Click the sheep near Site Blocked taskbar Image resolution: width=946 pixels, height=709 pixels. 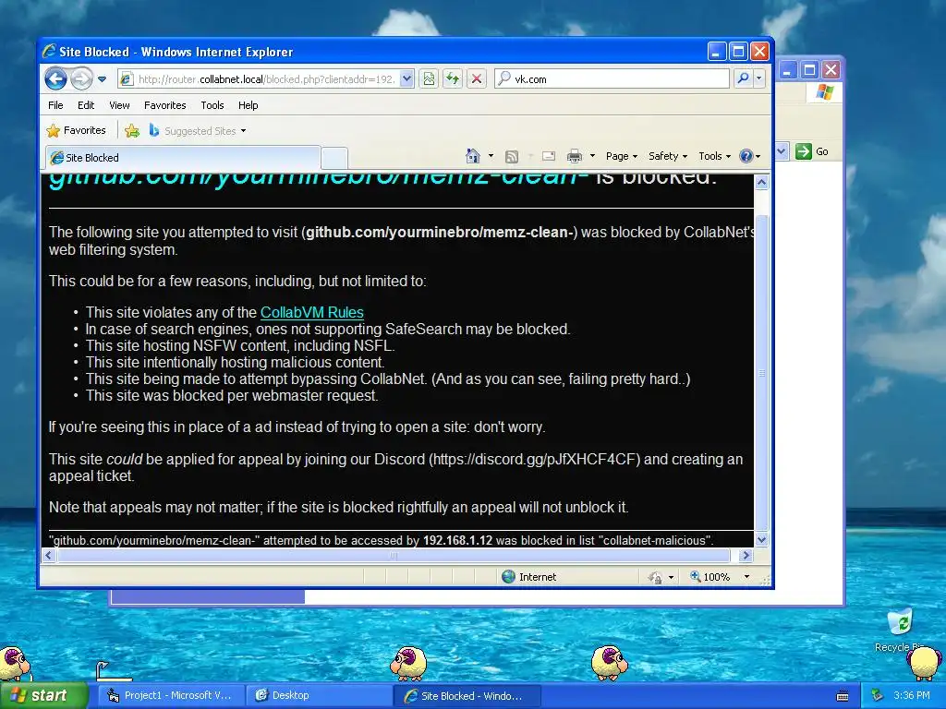(610, 663)
